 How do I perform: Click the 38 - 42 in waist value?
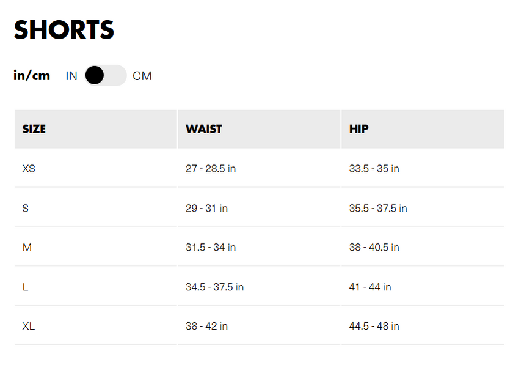206,327
